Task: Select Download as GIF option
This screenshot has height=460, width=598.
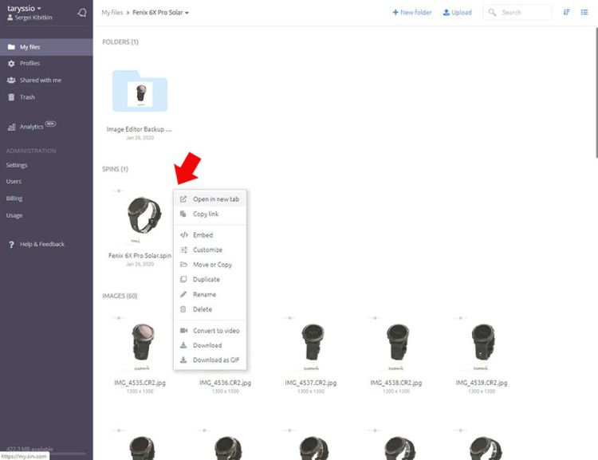Action: pos(210,360)
